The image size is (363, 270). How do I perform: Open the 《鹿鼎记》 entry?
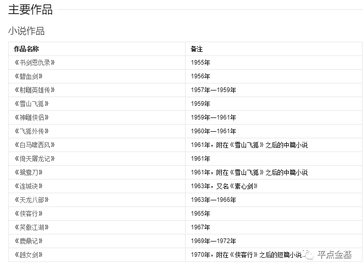tap(28, 241)
